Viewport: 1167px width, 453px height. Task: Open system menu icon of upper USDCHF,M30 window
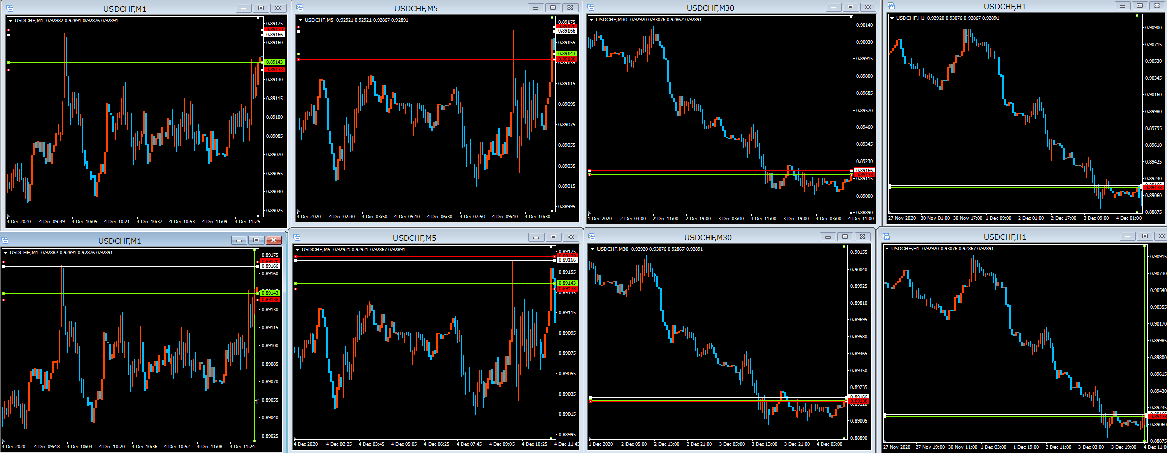pyautogui.click(x=591, y=7)
